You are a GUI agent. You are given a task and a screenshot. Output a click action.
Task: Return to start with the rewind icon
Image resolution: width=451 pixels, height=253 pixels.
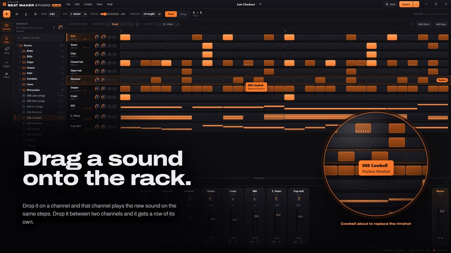pyautogui.click(x=17, y=14)
